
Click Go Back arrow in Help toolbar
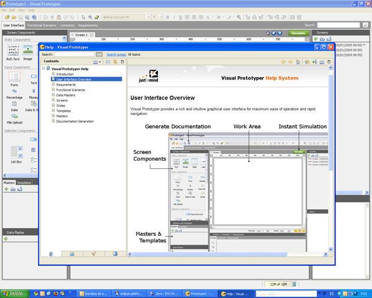[283, 62]
